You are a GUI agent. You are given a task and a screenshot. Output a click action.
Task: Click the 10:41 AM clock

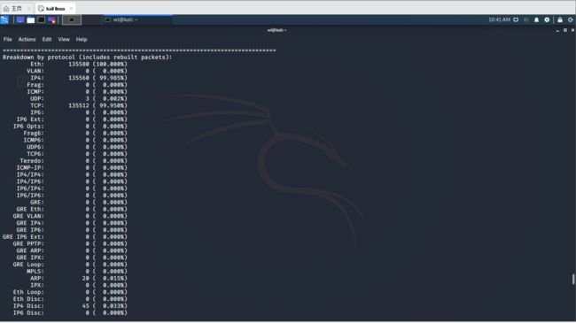(x=499, y=19)
